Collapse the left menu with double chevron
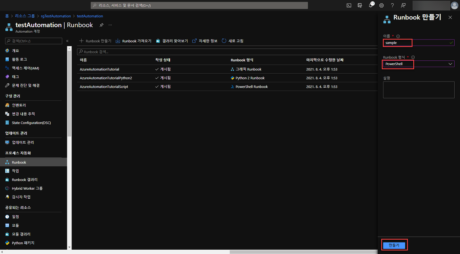This screenshot has width=460, height=254. 67,41
